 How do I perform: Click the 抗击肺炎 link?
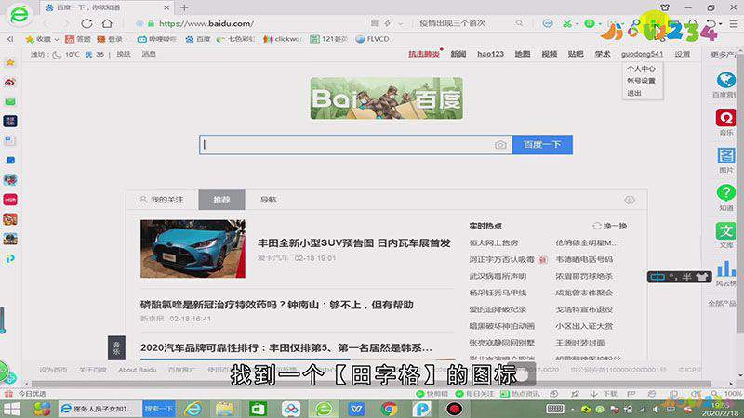424,54
